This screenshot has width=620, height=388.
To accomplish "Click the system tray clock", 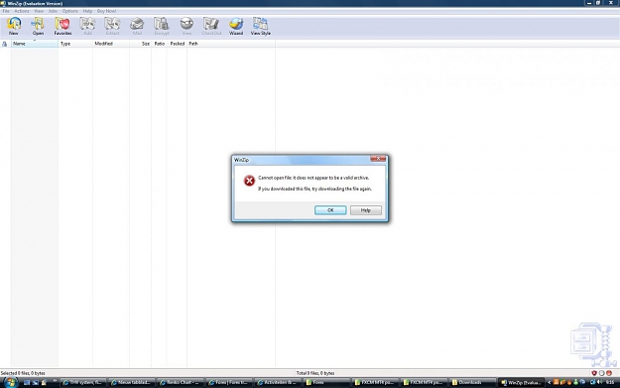I will pyautogui.click(x=610, y=382).
